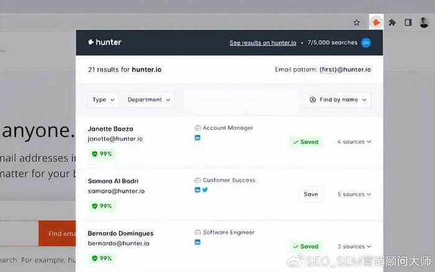Click the 21 results for hunter.io heading
435x272 pixels.
click(124, 70)
